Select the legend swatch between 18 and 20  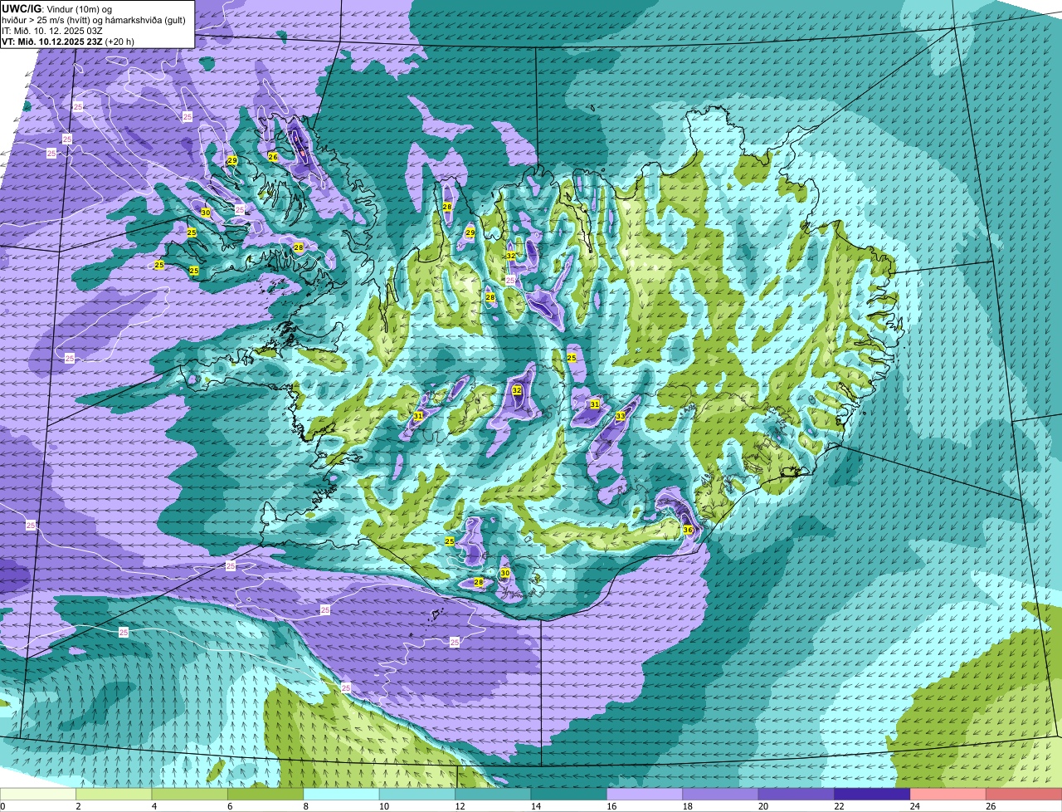pyautogui.click(x=720, y=794)
